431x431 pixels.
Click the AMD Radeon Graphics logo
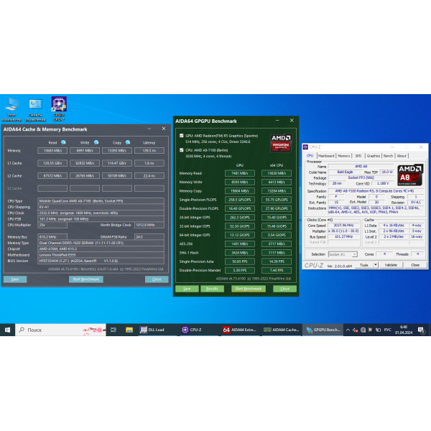click(x=281, y=143)
